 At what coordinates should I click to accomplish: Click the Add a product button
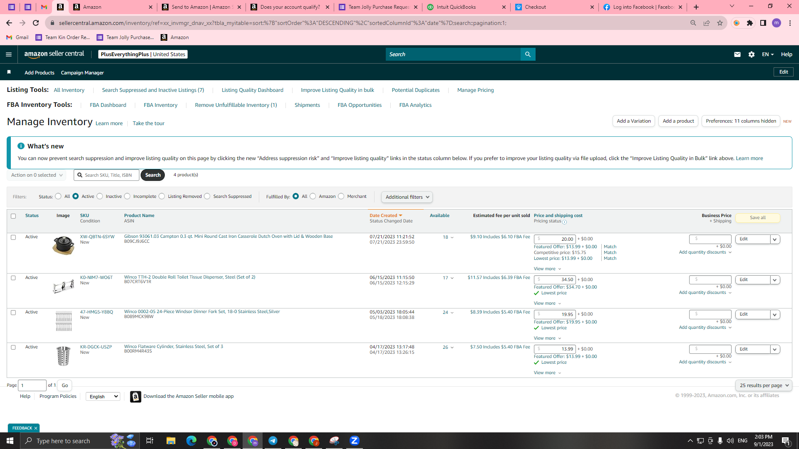click(678, 121)
